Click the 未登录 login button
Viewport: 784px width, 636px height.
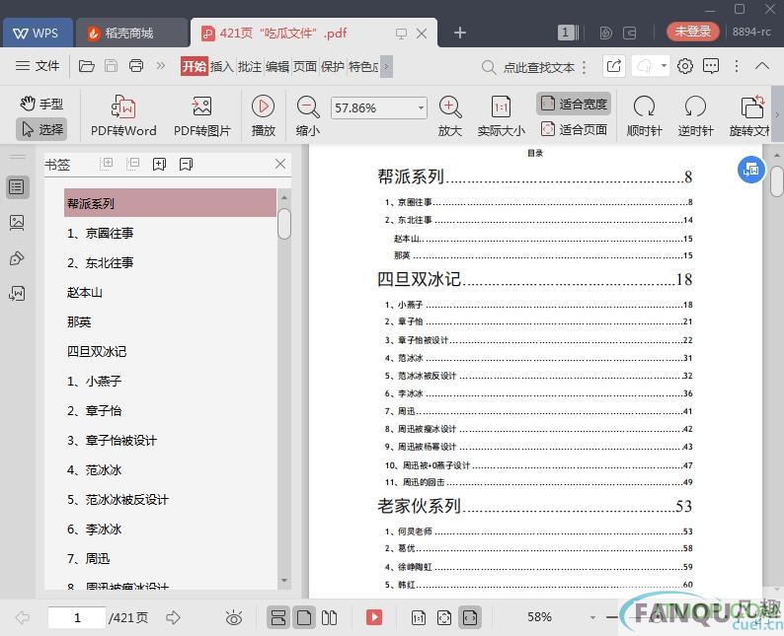pos(692,32)
